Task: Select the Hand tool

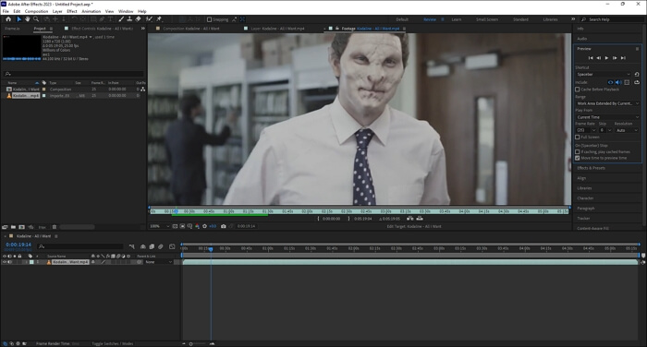Action: click(27, 19)
